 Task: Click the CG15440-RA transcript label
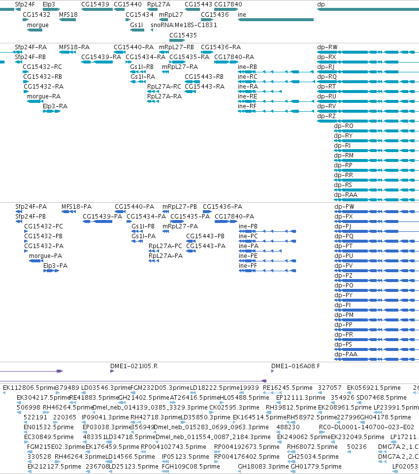tap(133, 47)
